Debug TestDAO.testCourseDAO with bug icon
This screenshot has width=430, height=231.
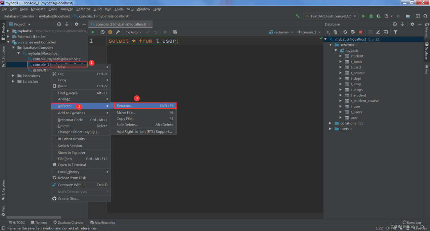(x=371, y=16)
